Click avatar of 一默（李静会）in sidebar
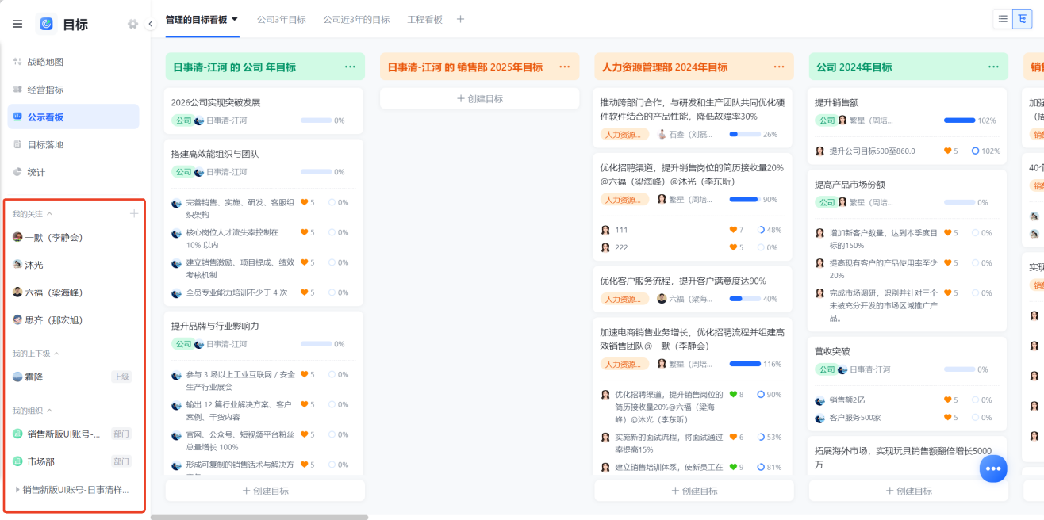The width and height of the screenshot is (1044, 520). pyautogui.click(x=17, y=237)
